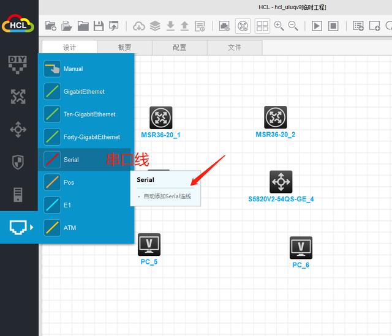Stop all devices with stop button
Screen dimensions: 392x336
coord(333,26)
